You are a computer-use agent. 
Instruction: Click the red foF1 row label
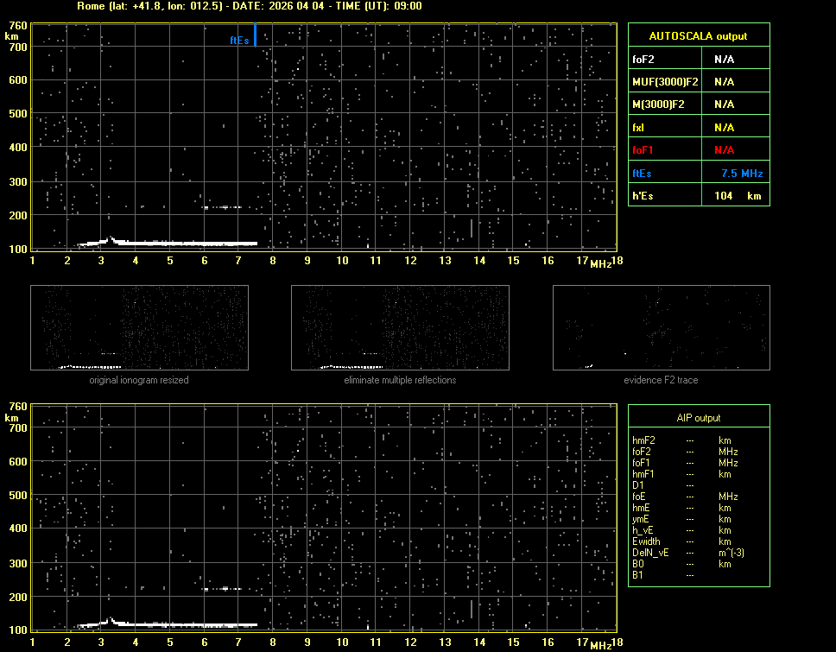tap(643, 150)
